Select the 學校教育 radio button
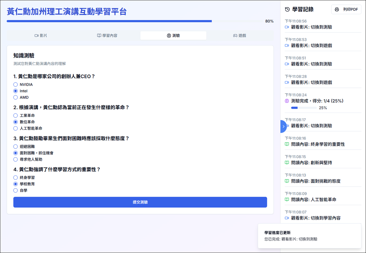 point(15,184)
